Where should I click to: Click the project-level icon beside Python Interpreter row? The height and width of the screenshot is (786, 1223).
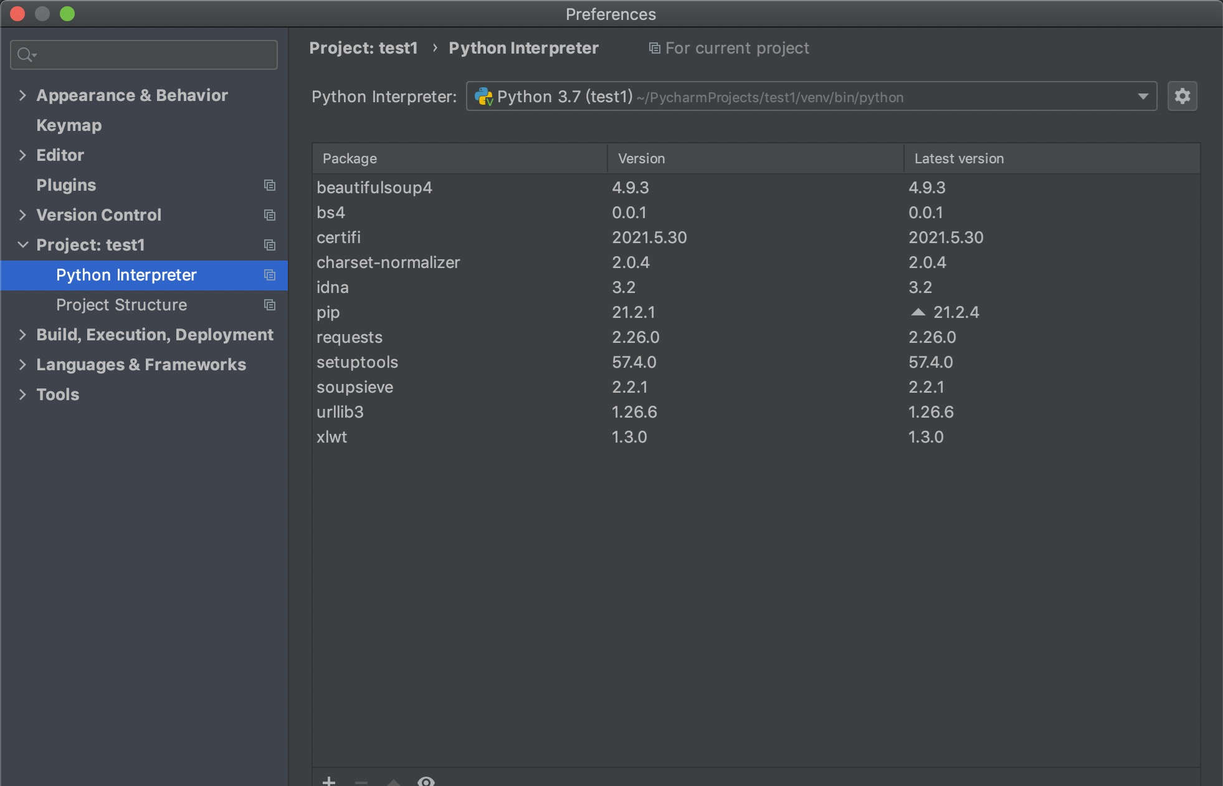click(270, 275)
